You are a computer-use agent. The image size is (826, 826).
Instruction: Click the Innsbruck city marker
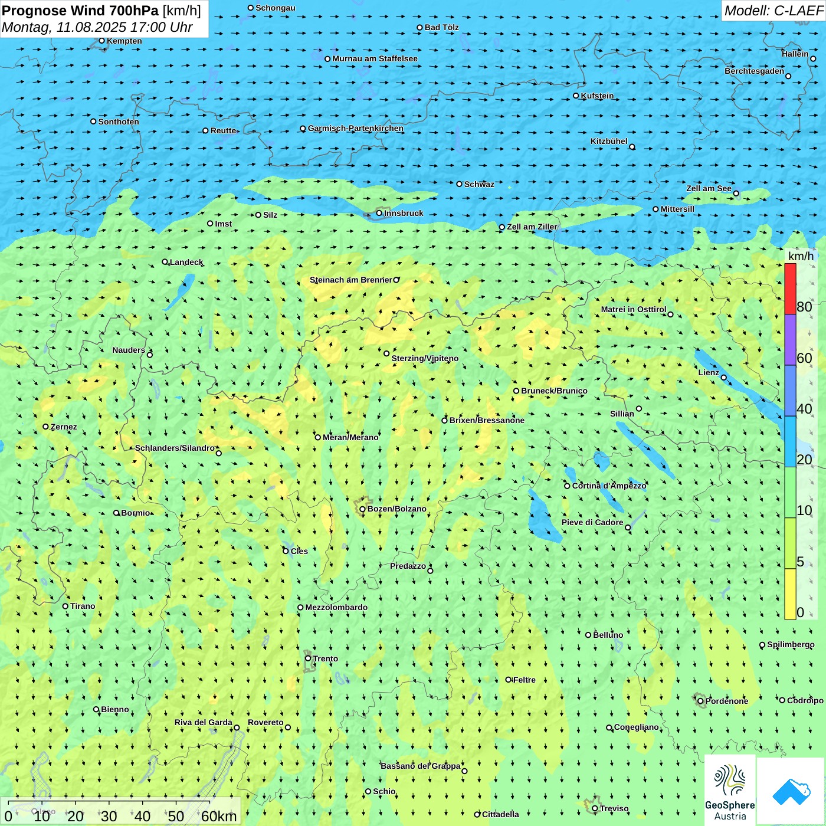pos(379,213)
